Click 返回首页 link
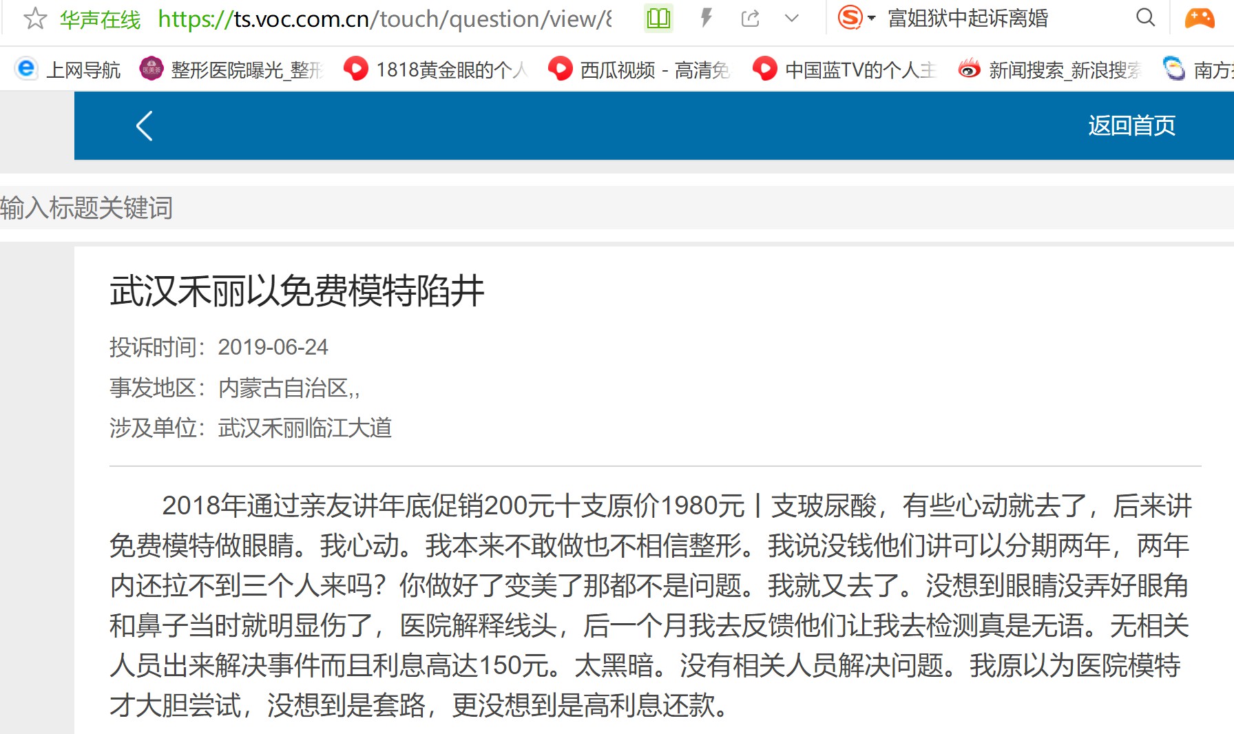Image resolution: width=1234 pixels, height=734 pixels. [x=1131, y=126]
